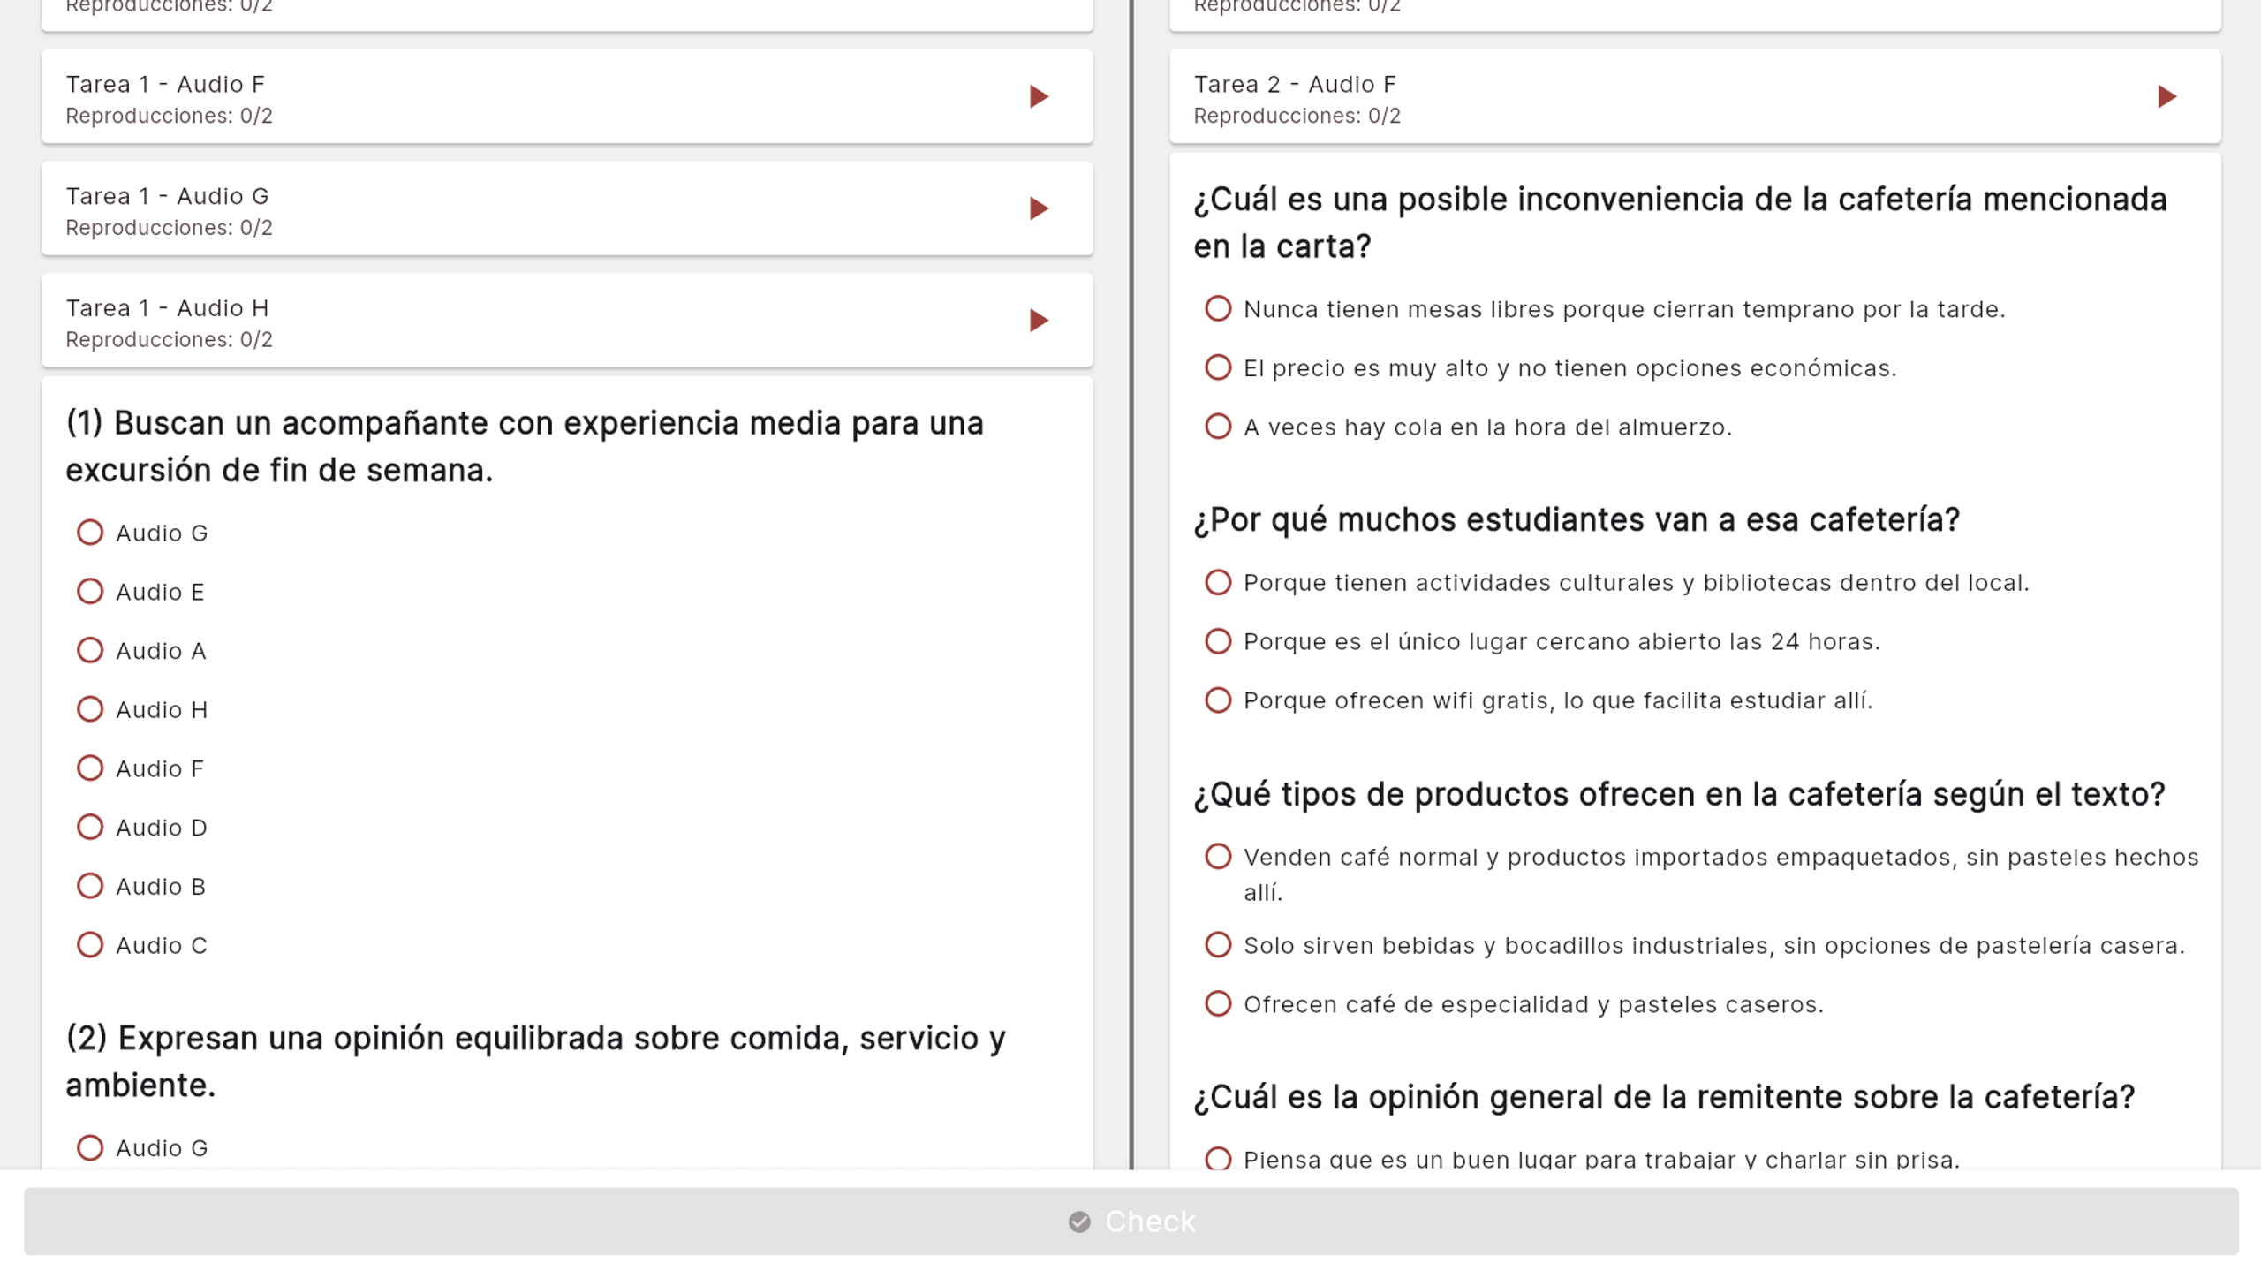Choose Audio F answer for question (1)

tap(90, 768)
